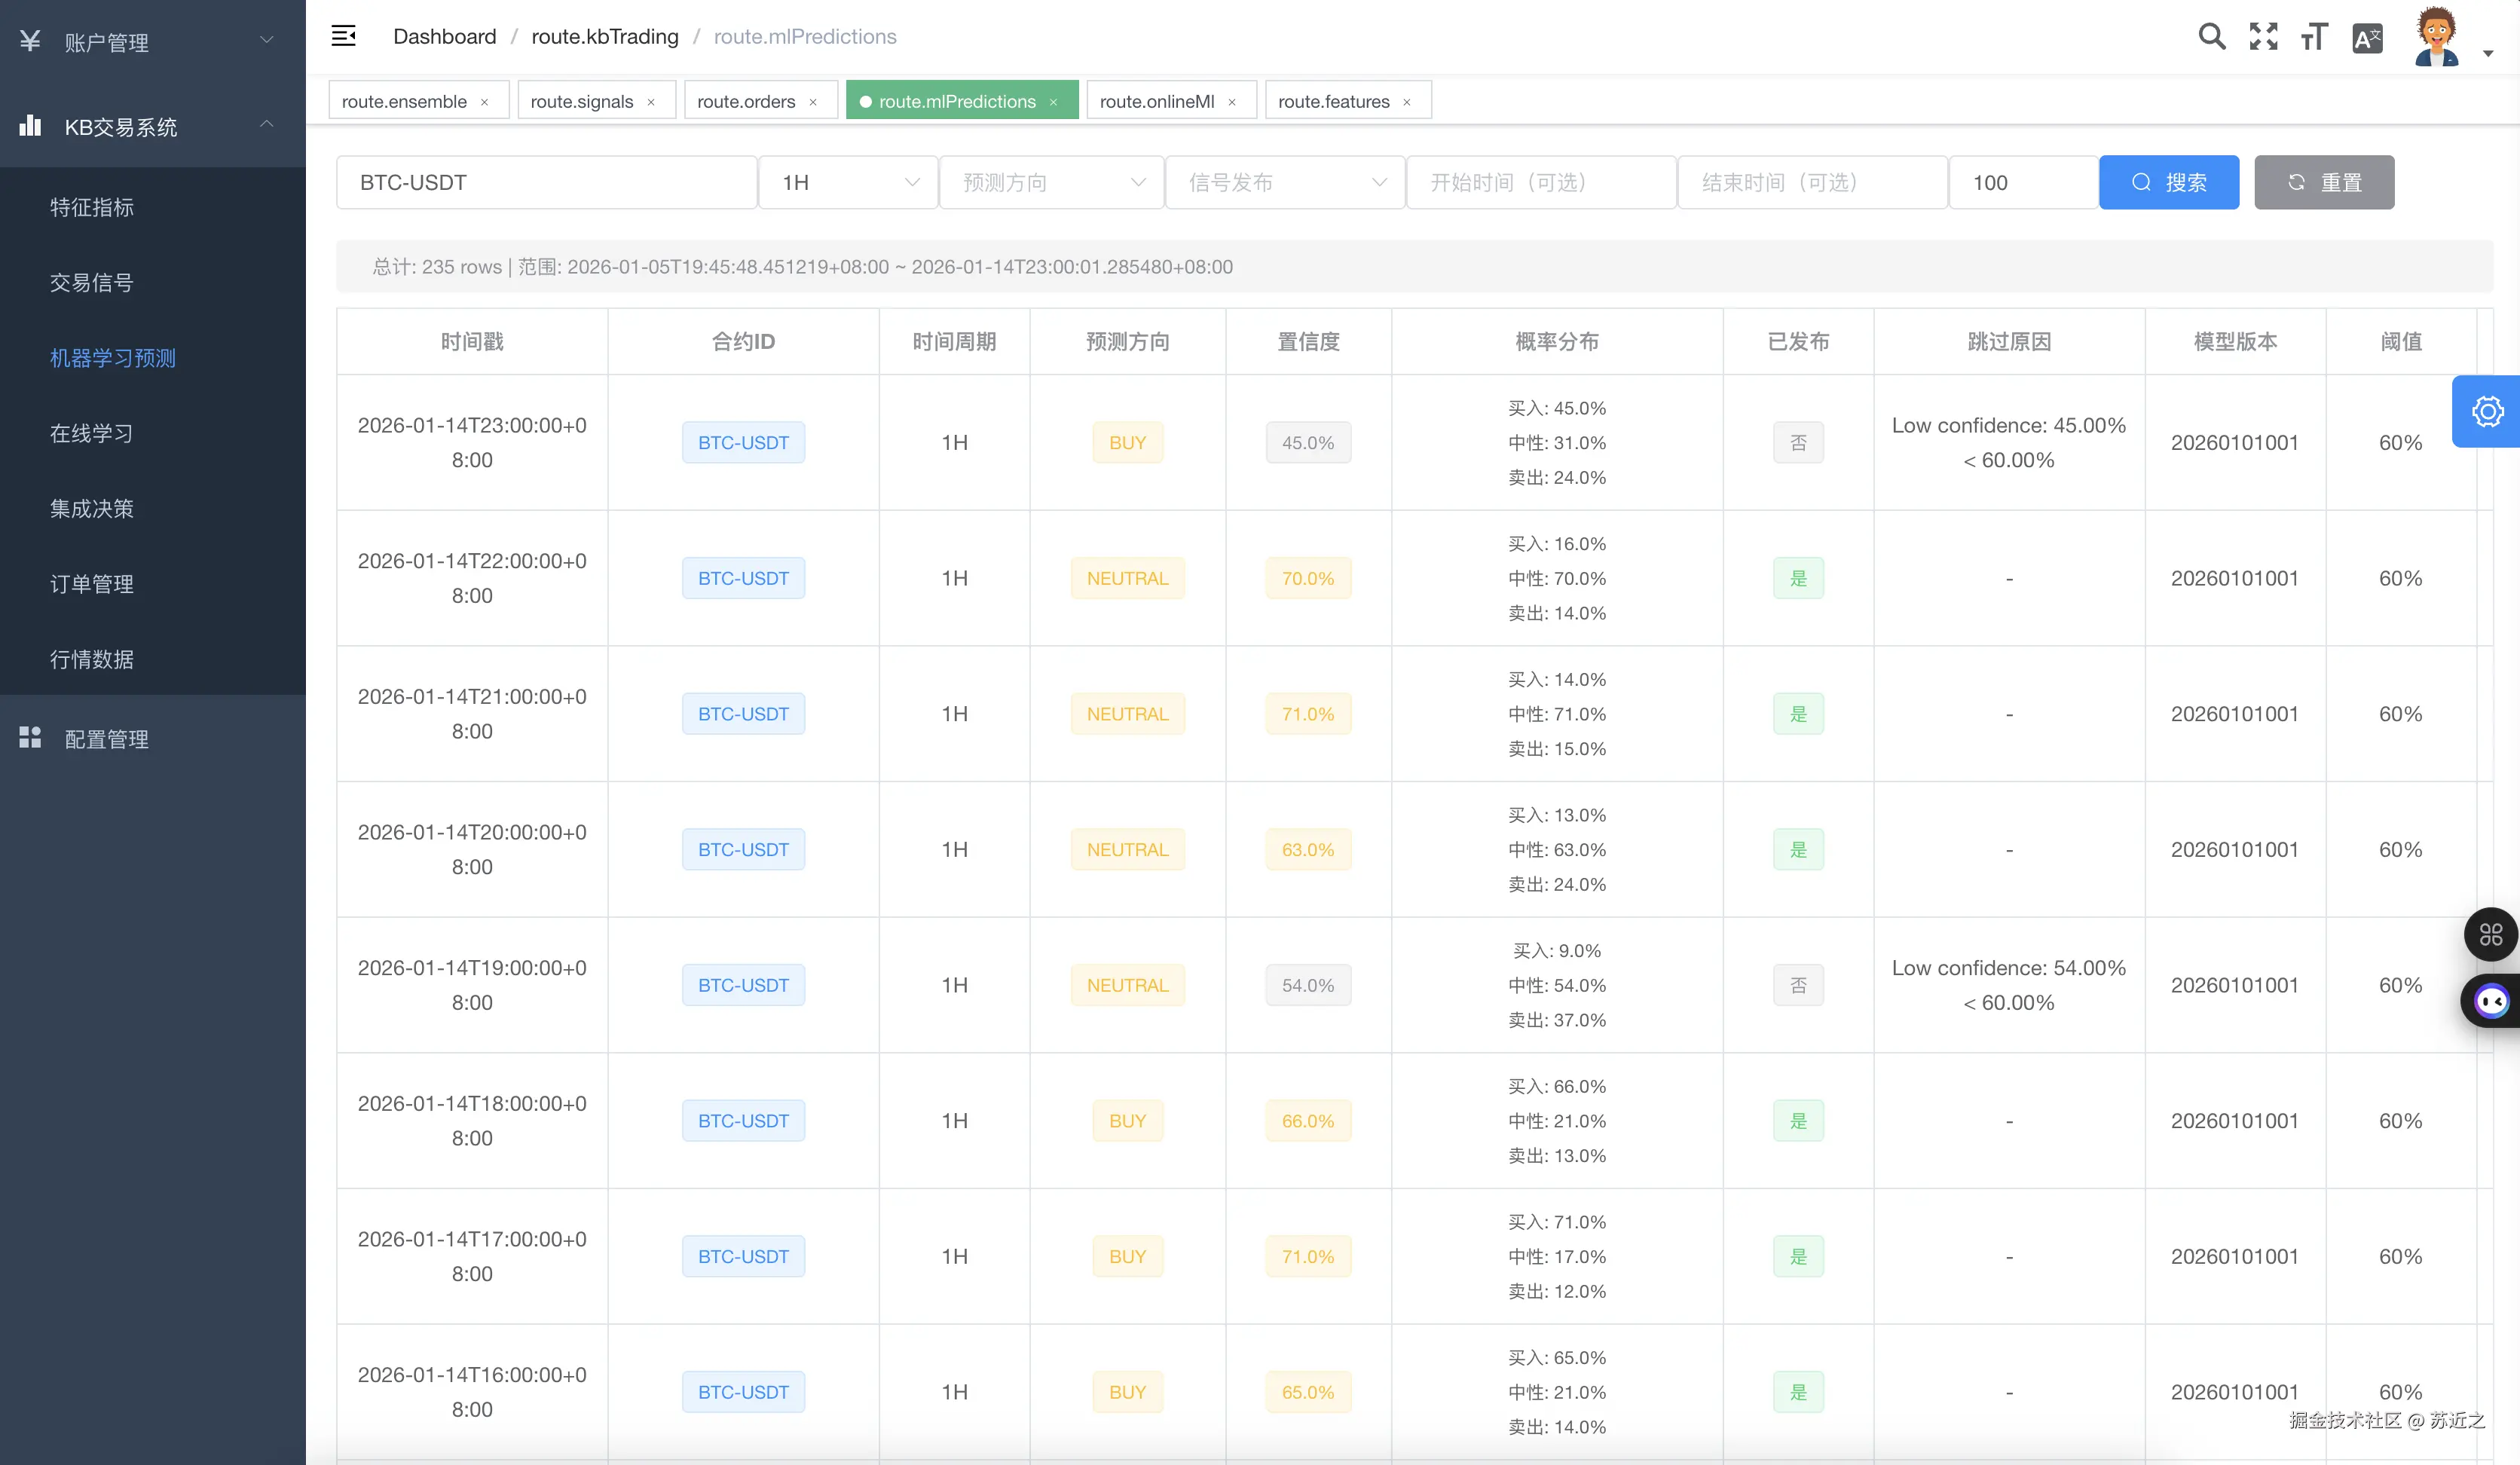2520x1465 pixels.
Task: Switch to the route.signals tab
Action: pos(582,100)
